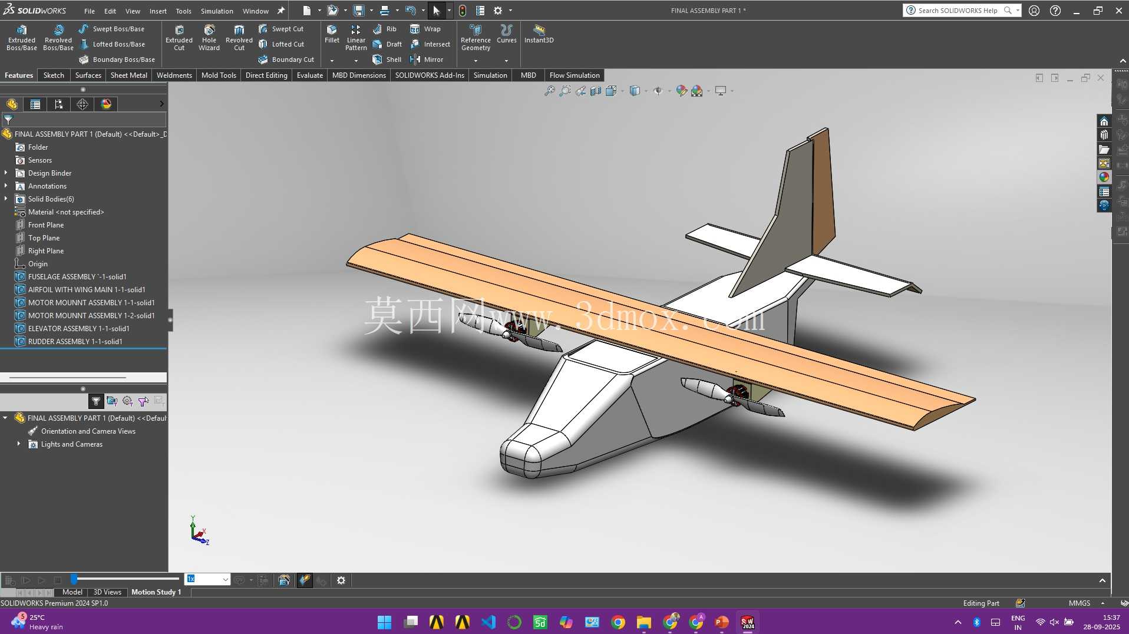Click the Section View icon
The width and height of the screenshot is (1129, 634).
point(596,91)
